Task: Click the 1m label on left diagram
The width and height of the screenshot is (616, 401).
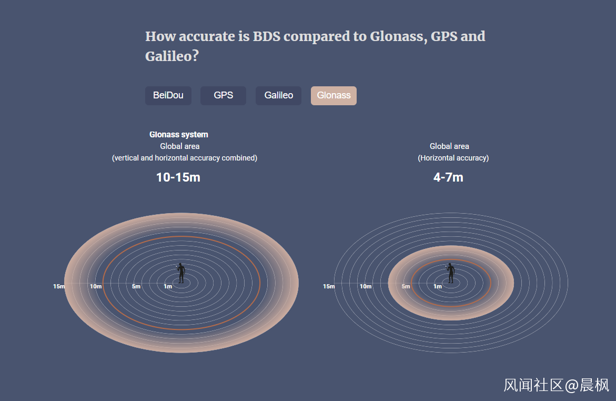Action: [168, 286]
